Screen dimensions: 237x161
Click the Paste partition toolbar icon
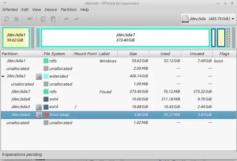tap(53, 19)
